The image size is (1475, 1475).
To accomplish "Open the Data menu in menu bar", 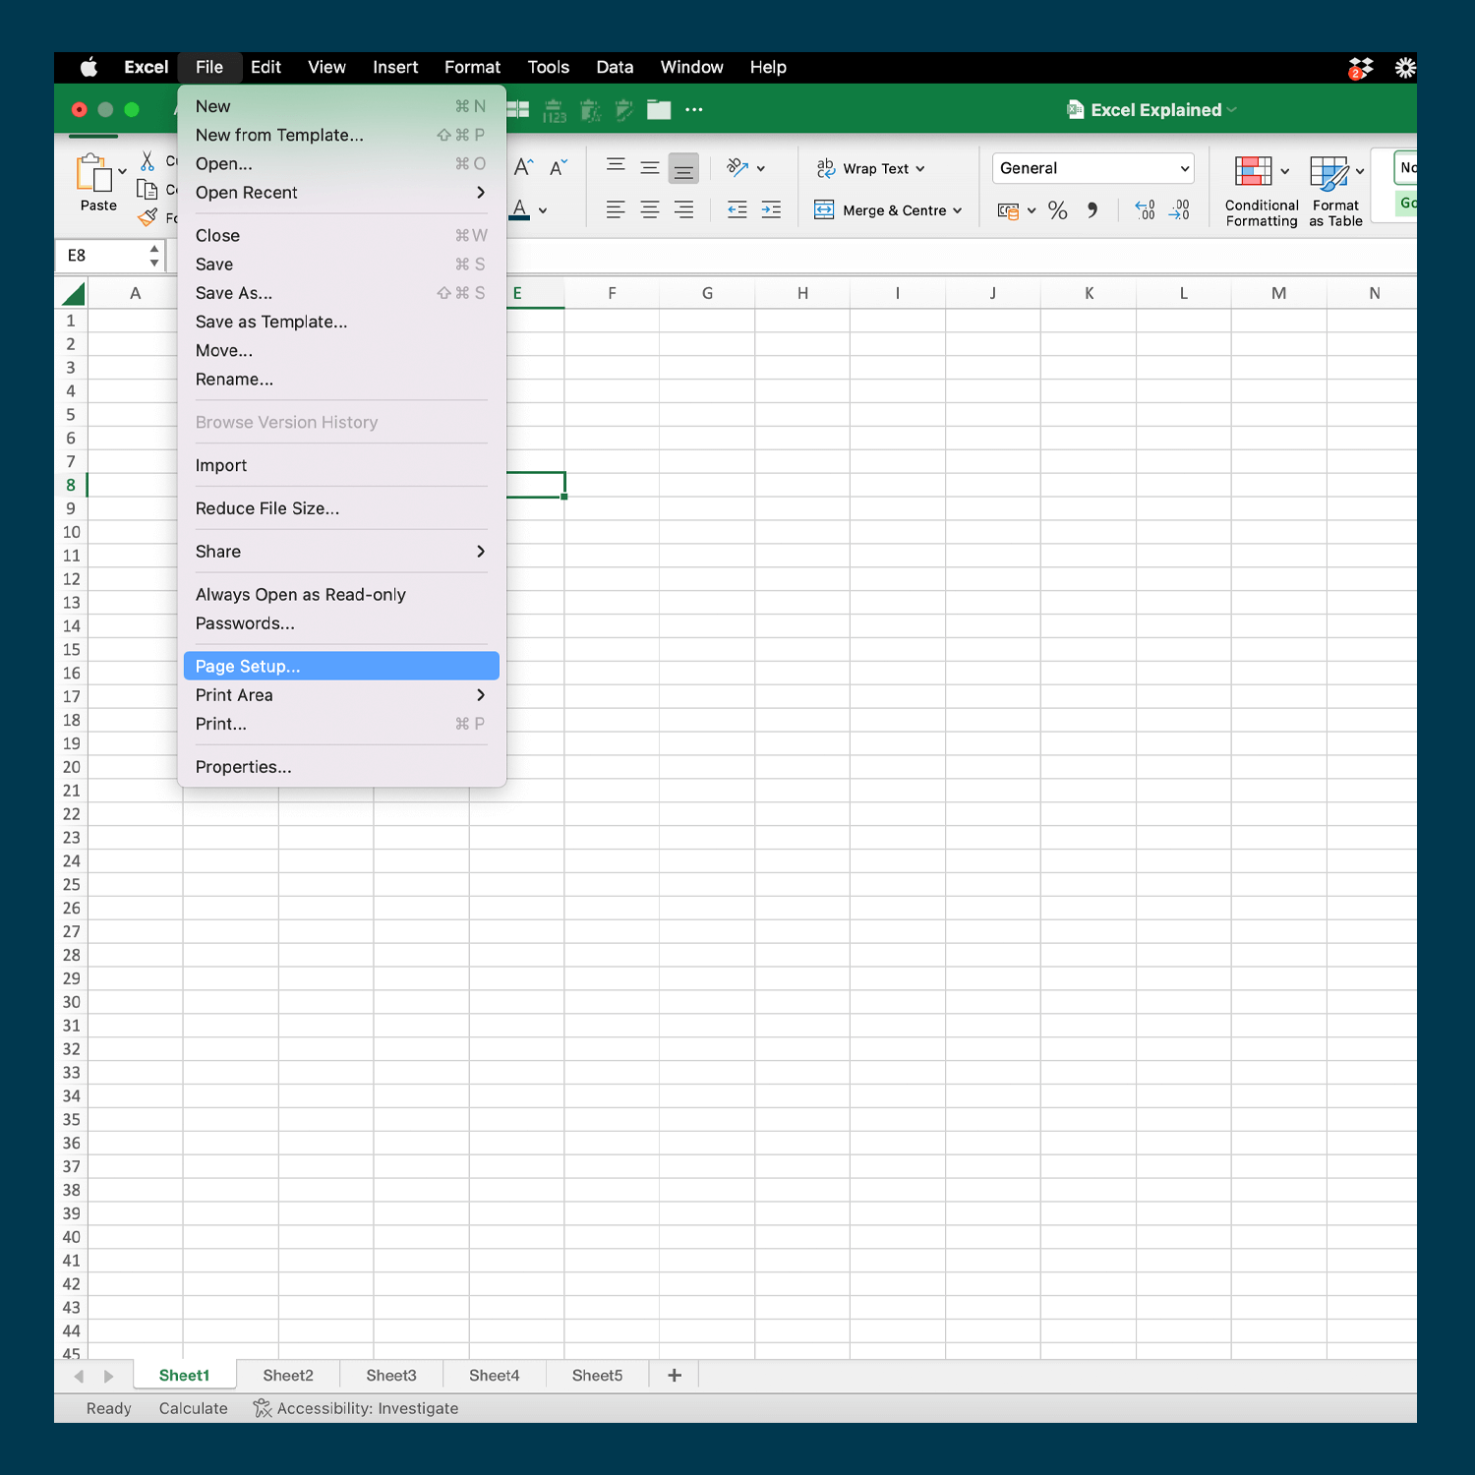I will tap(615, 67).
